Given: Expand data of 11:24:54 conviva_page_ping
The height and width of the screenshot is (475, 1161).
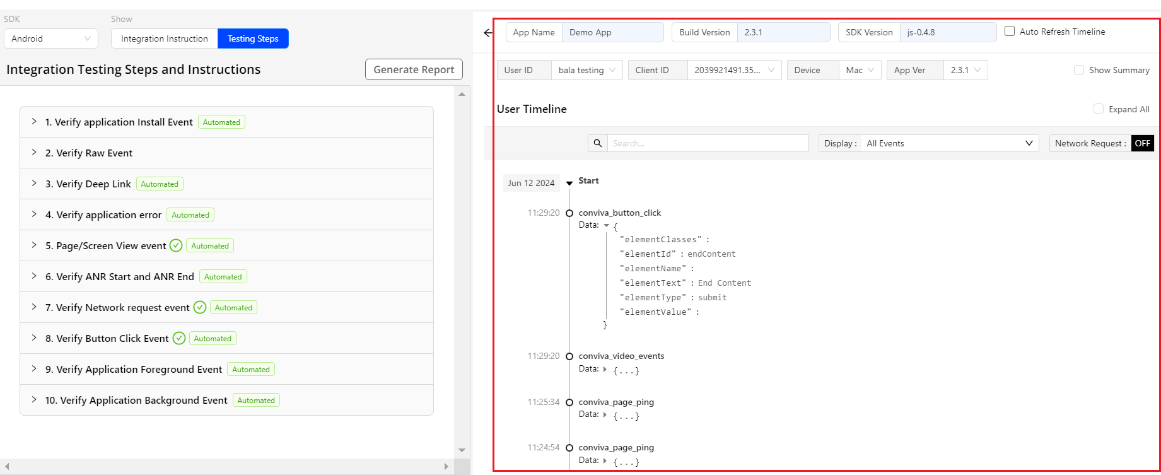Looking at the screenshot, I should (x=605, y=460).
